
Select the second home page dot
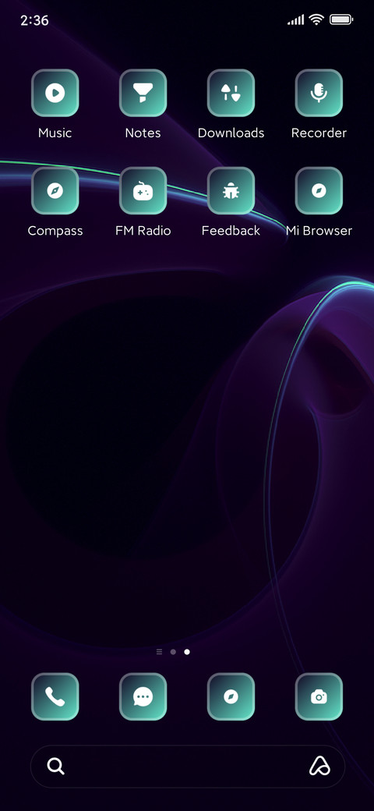pos(187,652)
